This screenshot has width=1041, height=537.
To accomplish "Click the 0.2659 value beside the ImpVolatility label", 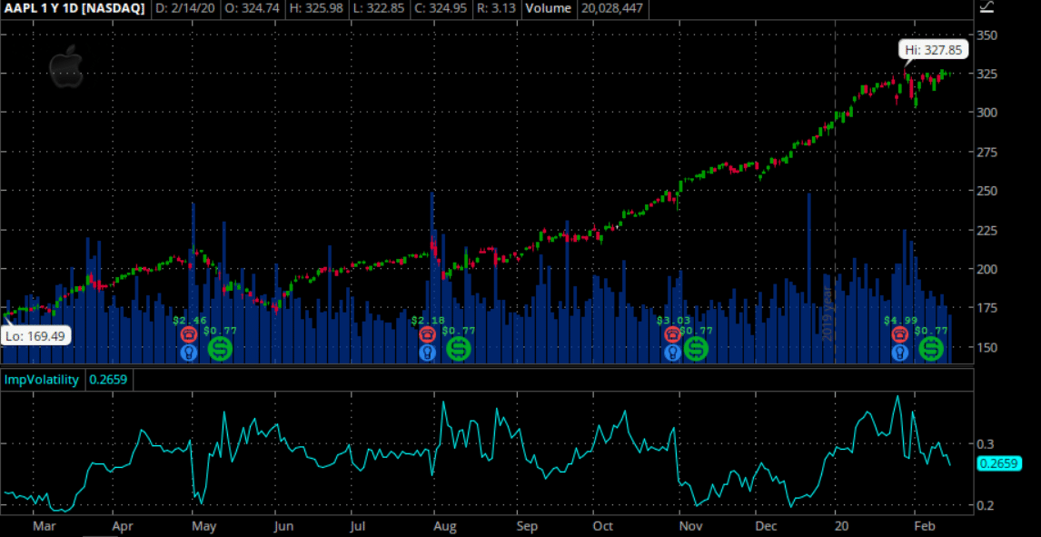I will [x=107, y=381].
